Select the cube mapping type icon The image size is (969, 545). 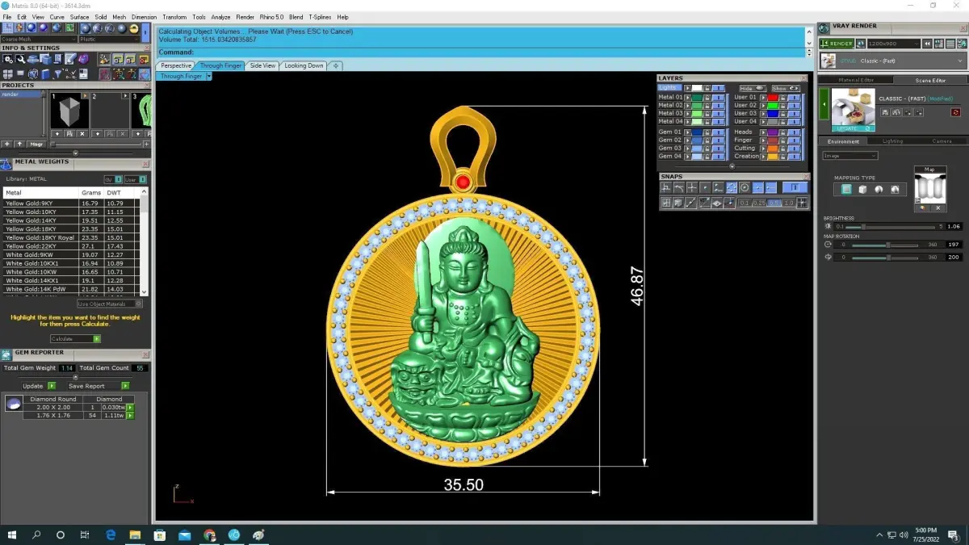pos(862,189)
